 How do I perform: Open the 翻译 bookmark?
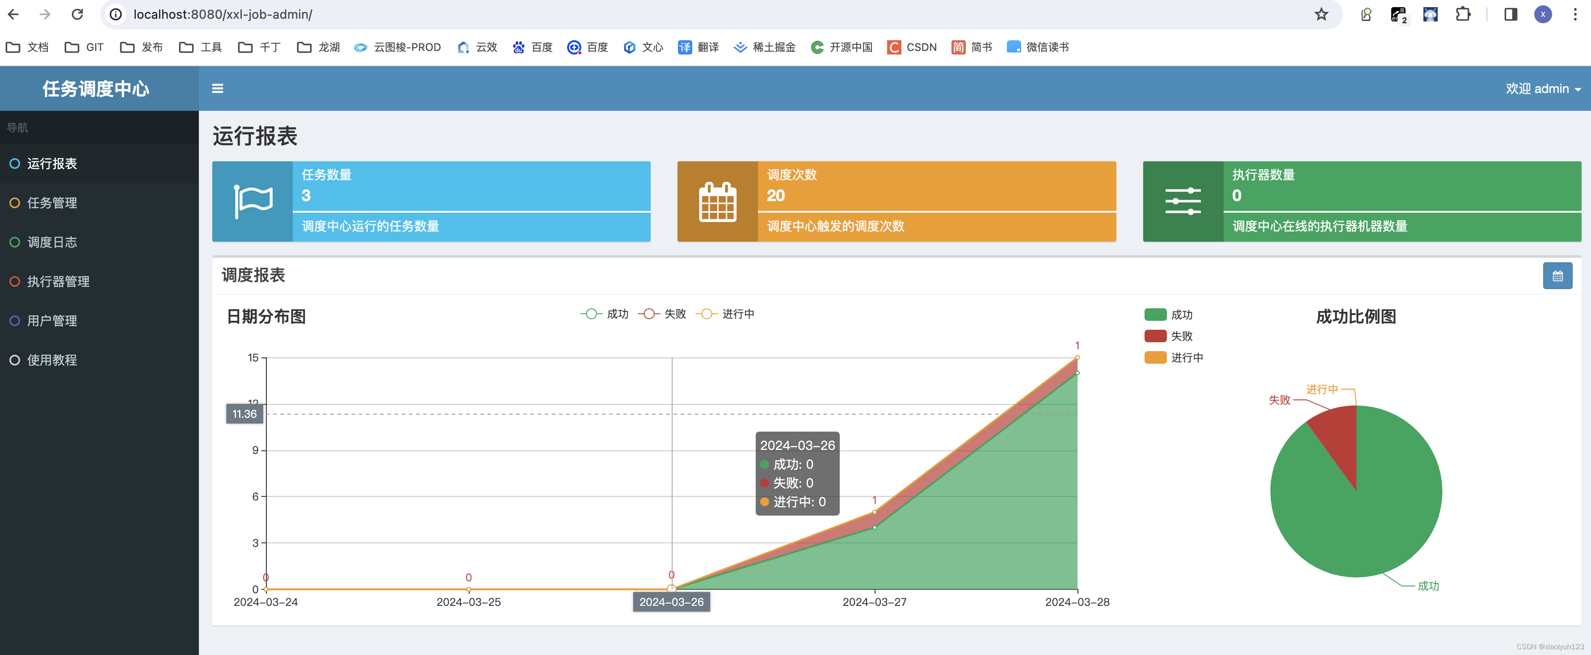699,47
